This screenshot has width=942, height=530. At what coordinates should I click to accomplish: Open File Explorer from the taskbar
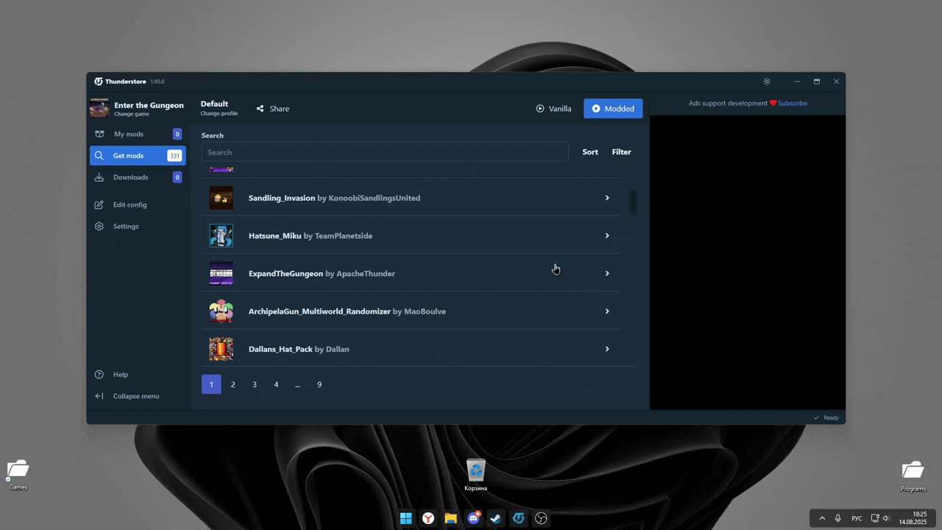click(x=451, y=518)
